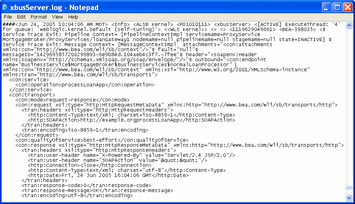Open the File menu
Screen dimensions: 355x204
tap(8, 17)
